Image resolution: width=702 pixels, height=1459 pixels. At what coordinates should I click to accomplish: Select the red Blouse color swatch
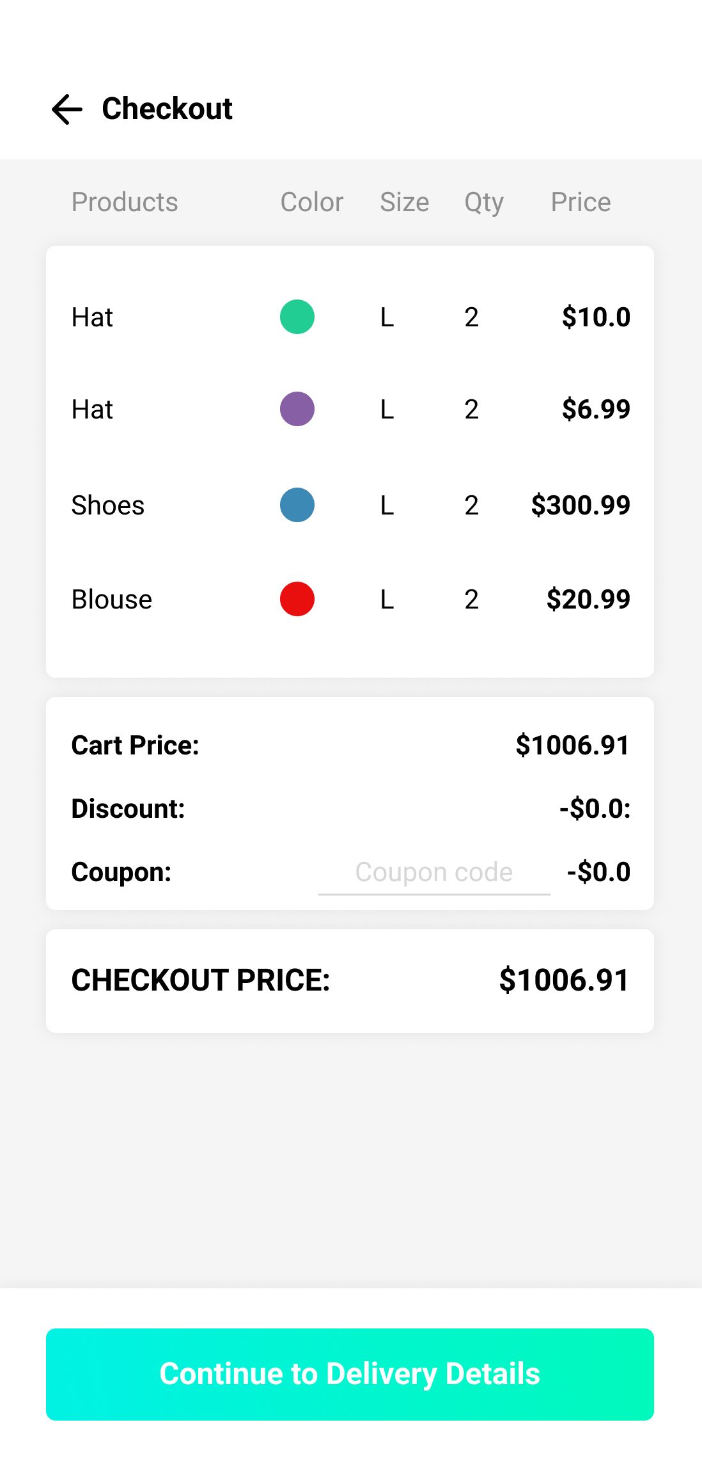pos(297,599)
